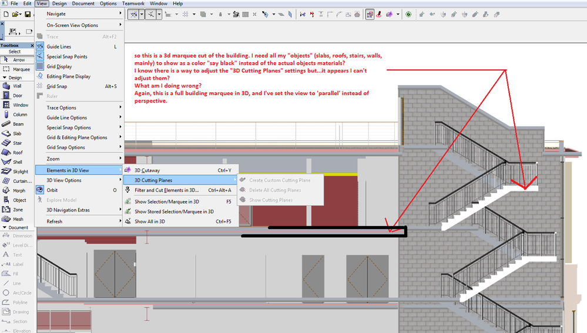Image resolution: width=587 pixels, height=333 pixels.
Task: Expand the 3D View Options submenu
Action: point(79,180)
